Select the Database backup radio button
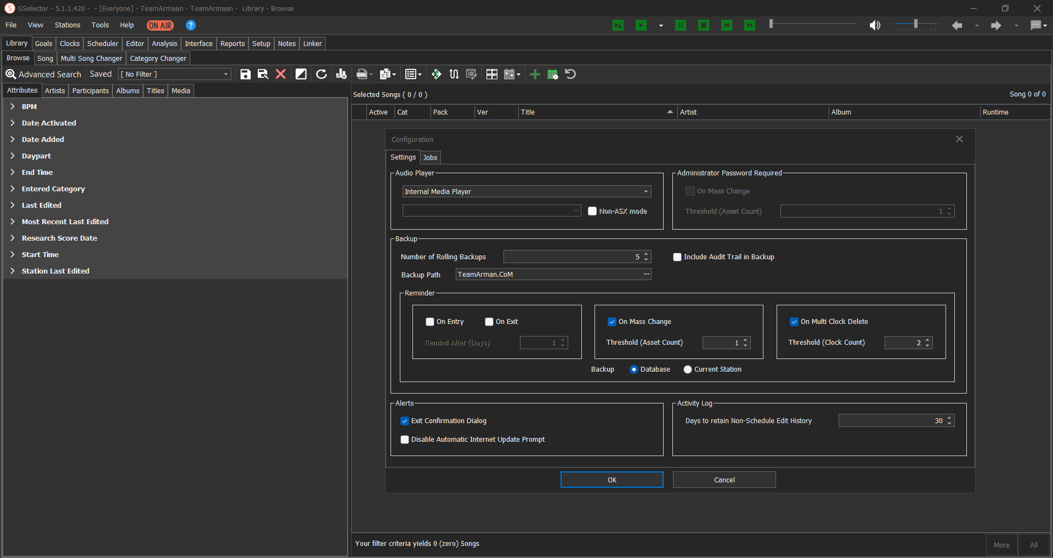This screenshot has height=558, width=1053. [634, 369]
